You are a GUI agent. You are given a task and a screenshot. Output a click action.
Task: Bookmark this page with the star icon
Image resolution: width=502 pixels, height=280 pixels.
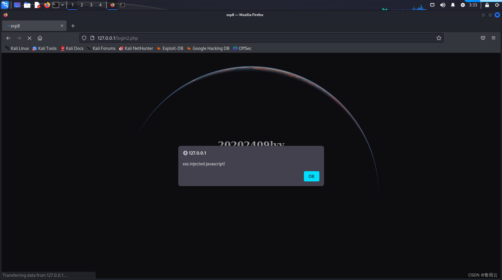(x=439, y=38)
